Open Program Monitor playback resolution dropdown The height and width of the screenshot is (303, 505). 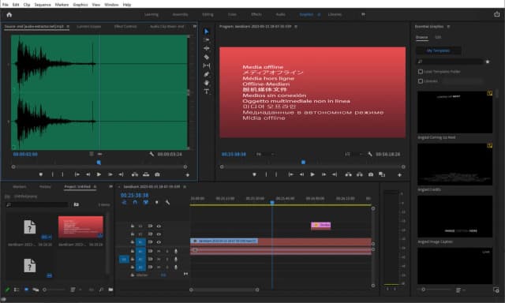(x=353, y=154)
